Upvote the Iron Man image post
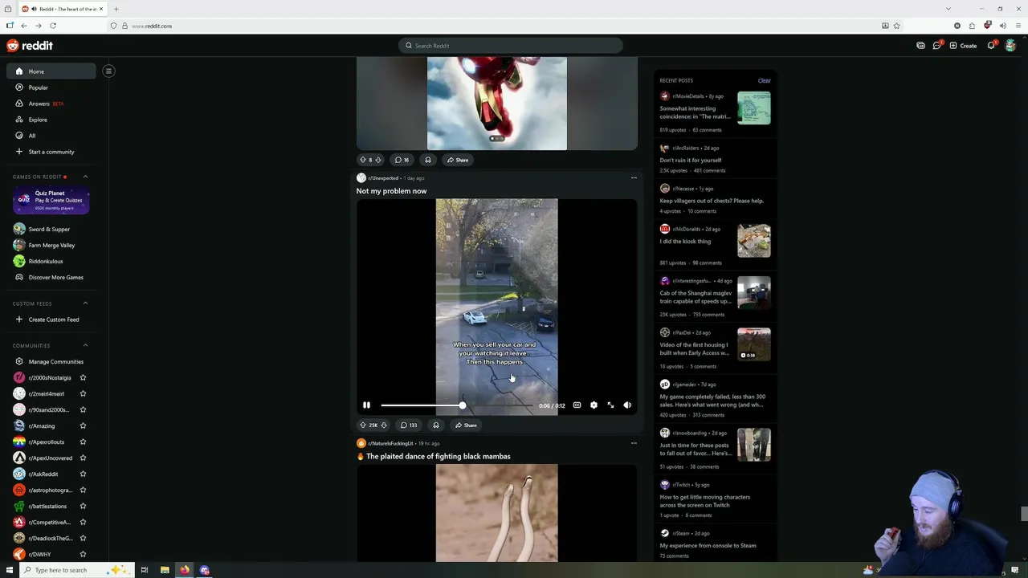The image size is (1028, 578). tap(362, 160)
